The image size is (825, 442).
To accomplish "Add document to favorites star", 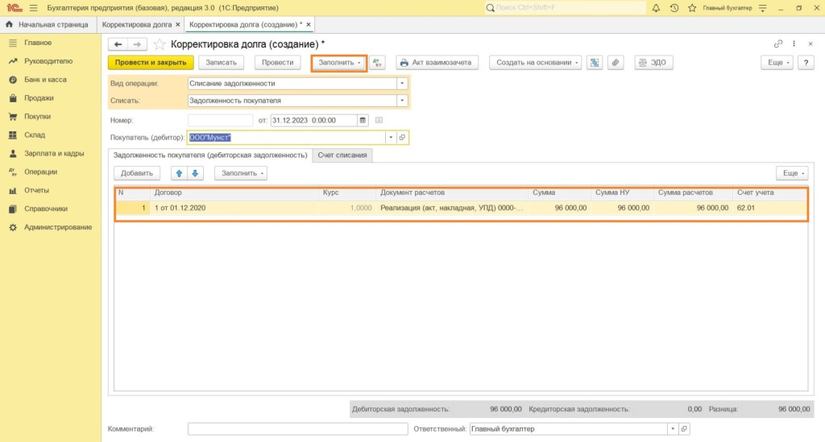I will pos(160,44).
